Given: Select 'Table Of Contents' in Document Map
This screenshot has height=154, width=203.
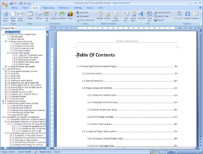Looking at the screenshot, I should click(13, 32).
